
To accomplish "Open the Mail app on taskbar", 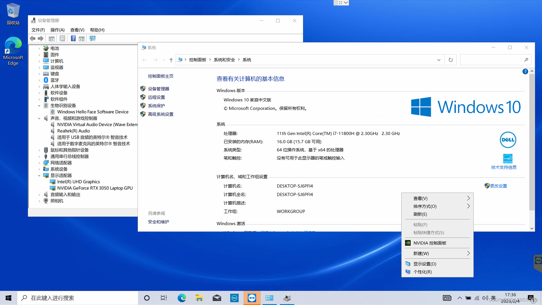I will tap(217, 298).
